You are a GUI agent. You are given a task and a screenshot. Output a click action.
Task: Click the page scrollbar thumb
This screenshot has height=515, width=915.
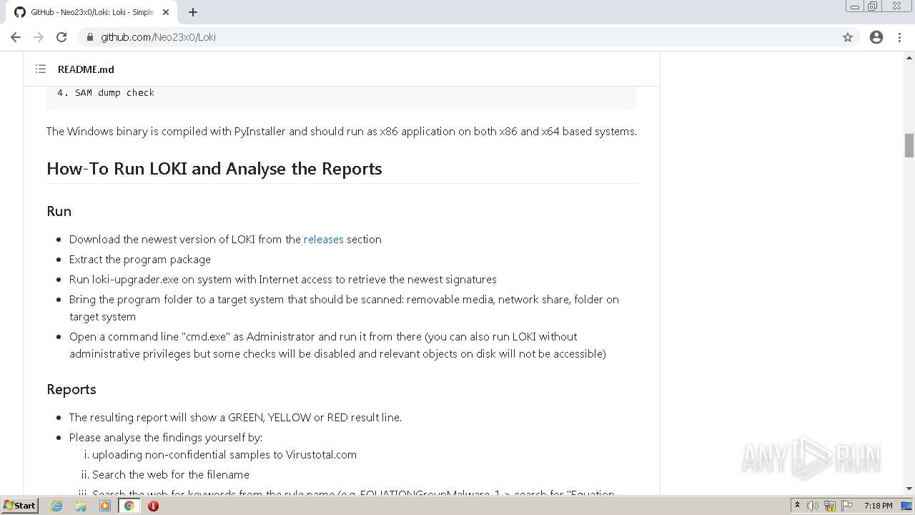[x=909, y=145]
